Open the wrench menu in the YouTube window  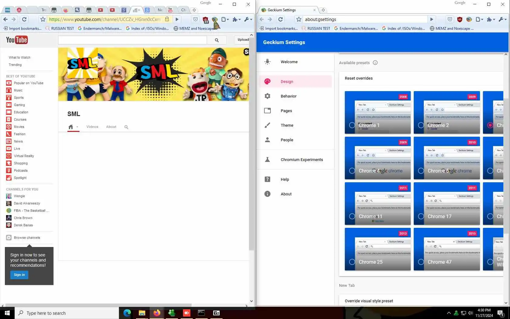pos(248,19)
